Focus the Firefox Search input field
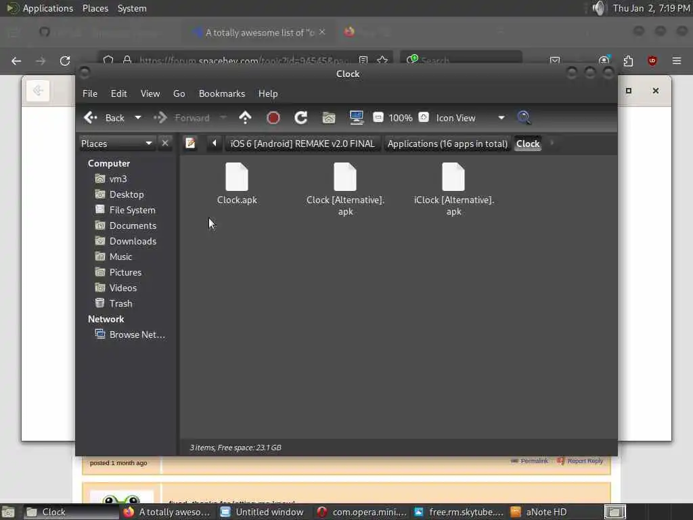Image resolution: width=693 pixels, height=520 pixels. coord(461,60)
